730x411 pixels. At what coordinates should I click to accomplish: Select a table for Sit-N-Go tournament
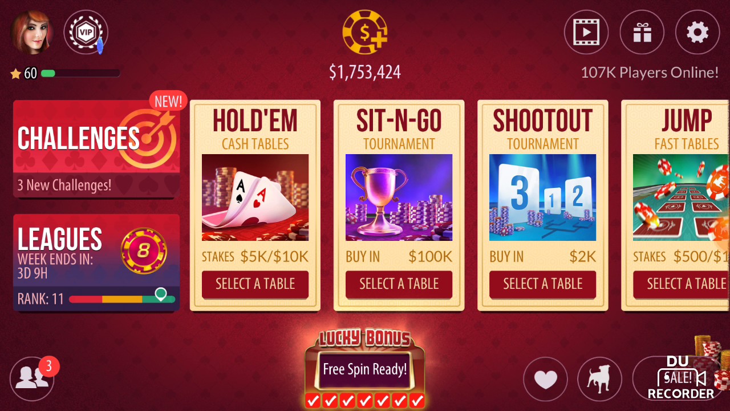tap(399, 284)
